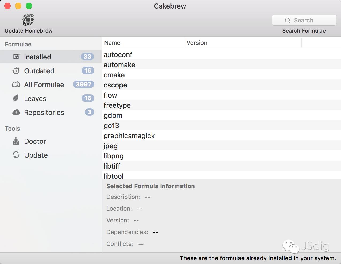Click the Leaves leaf icon
This screenshot has width=341, height=264.
(16, 98)
